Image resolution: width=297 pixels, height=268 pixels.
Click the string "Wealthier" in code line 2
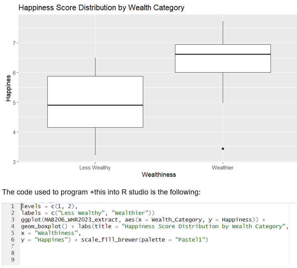[130, 213]
